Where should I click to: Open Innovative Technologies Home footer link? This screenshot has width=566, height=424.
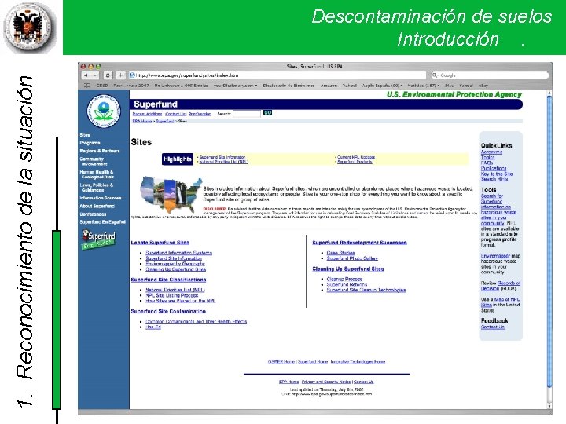(x=358, y=362)
